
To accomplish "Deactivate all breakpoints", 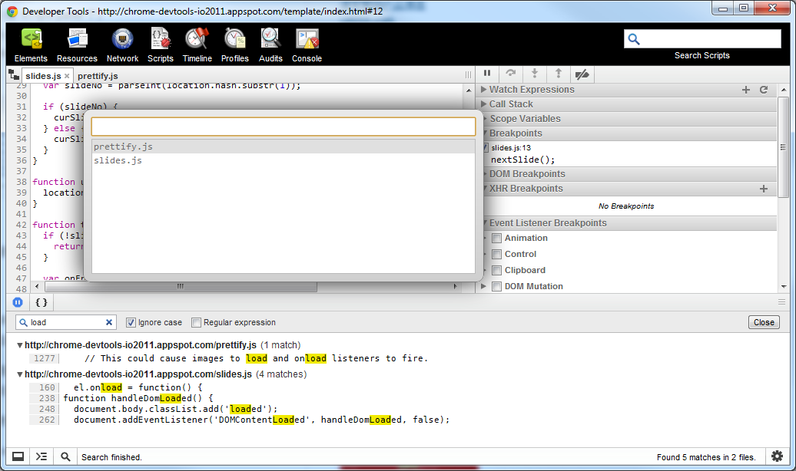I will coord(582,74).
